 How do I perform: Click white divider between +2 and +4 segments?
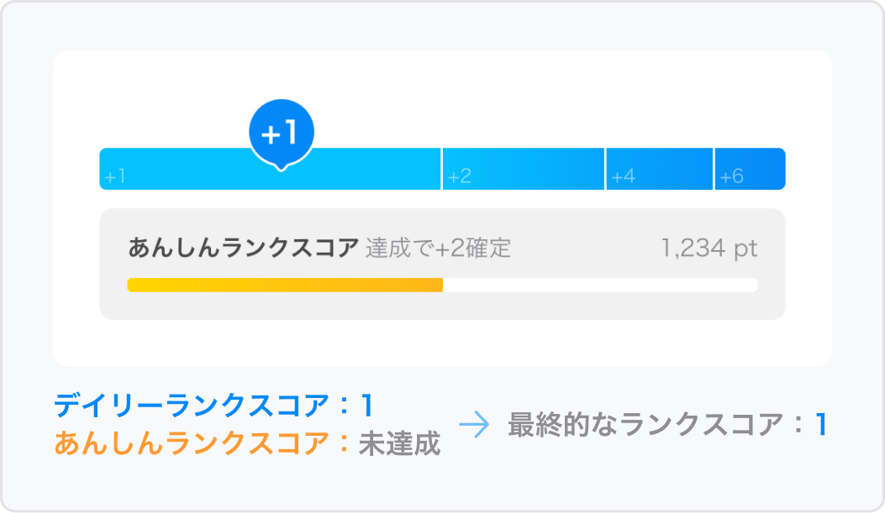(x=605, y=169)
